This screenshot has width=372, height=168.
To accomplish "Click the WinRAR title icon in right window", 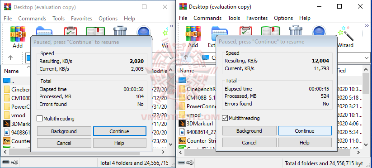I will [x=183, y=6].
